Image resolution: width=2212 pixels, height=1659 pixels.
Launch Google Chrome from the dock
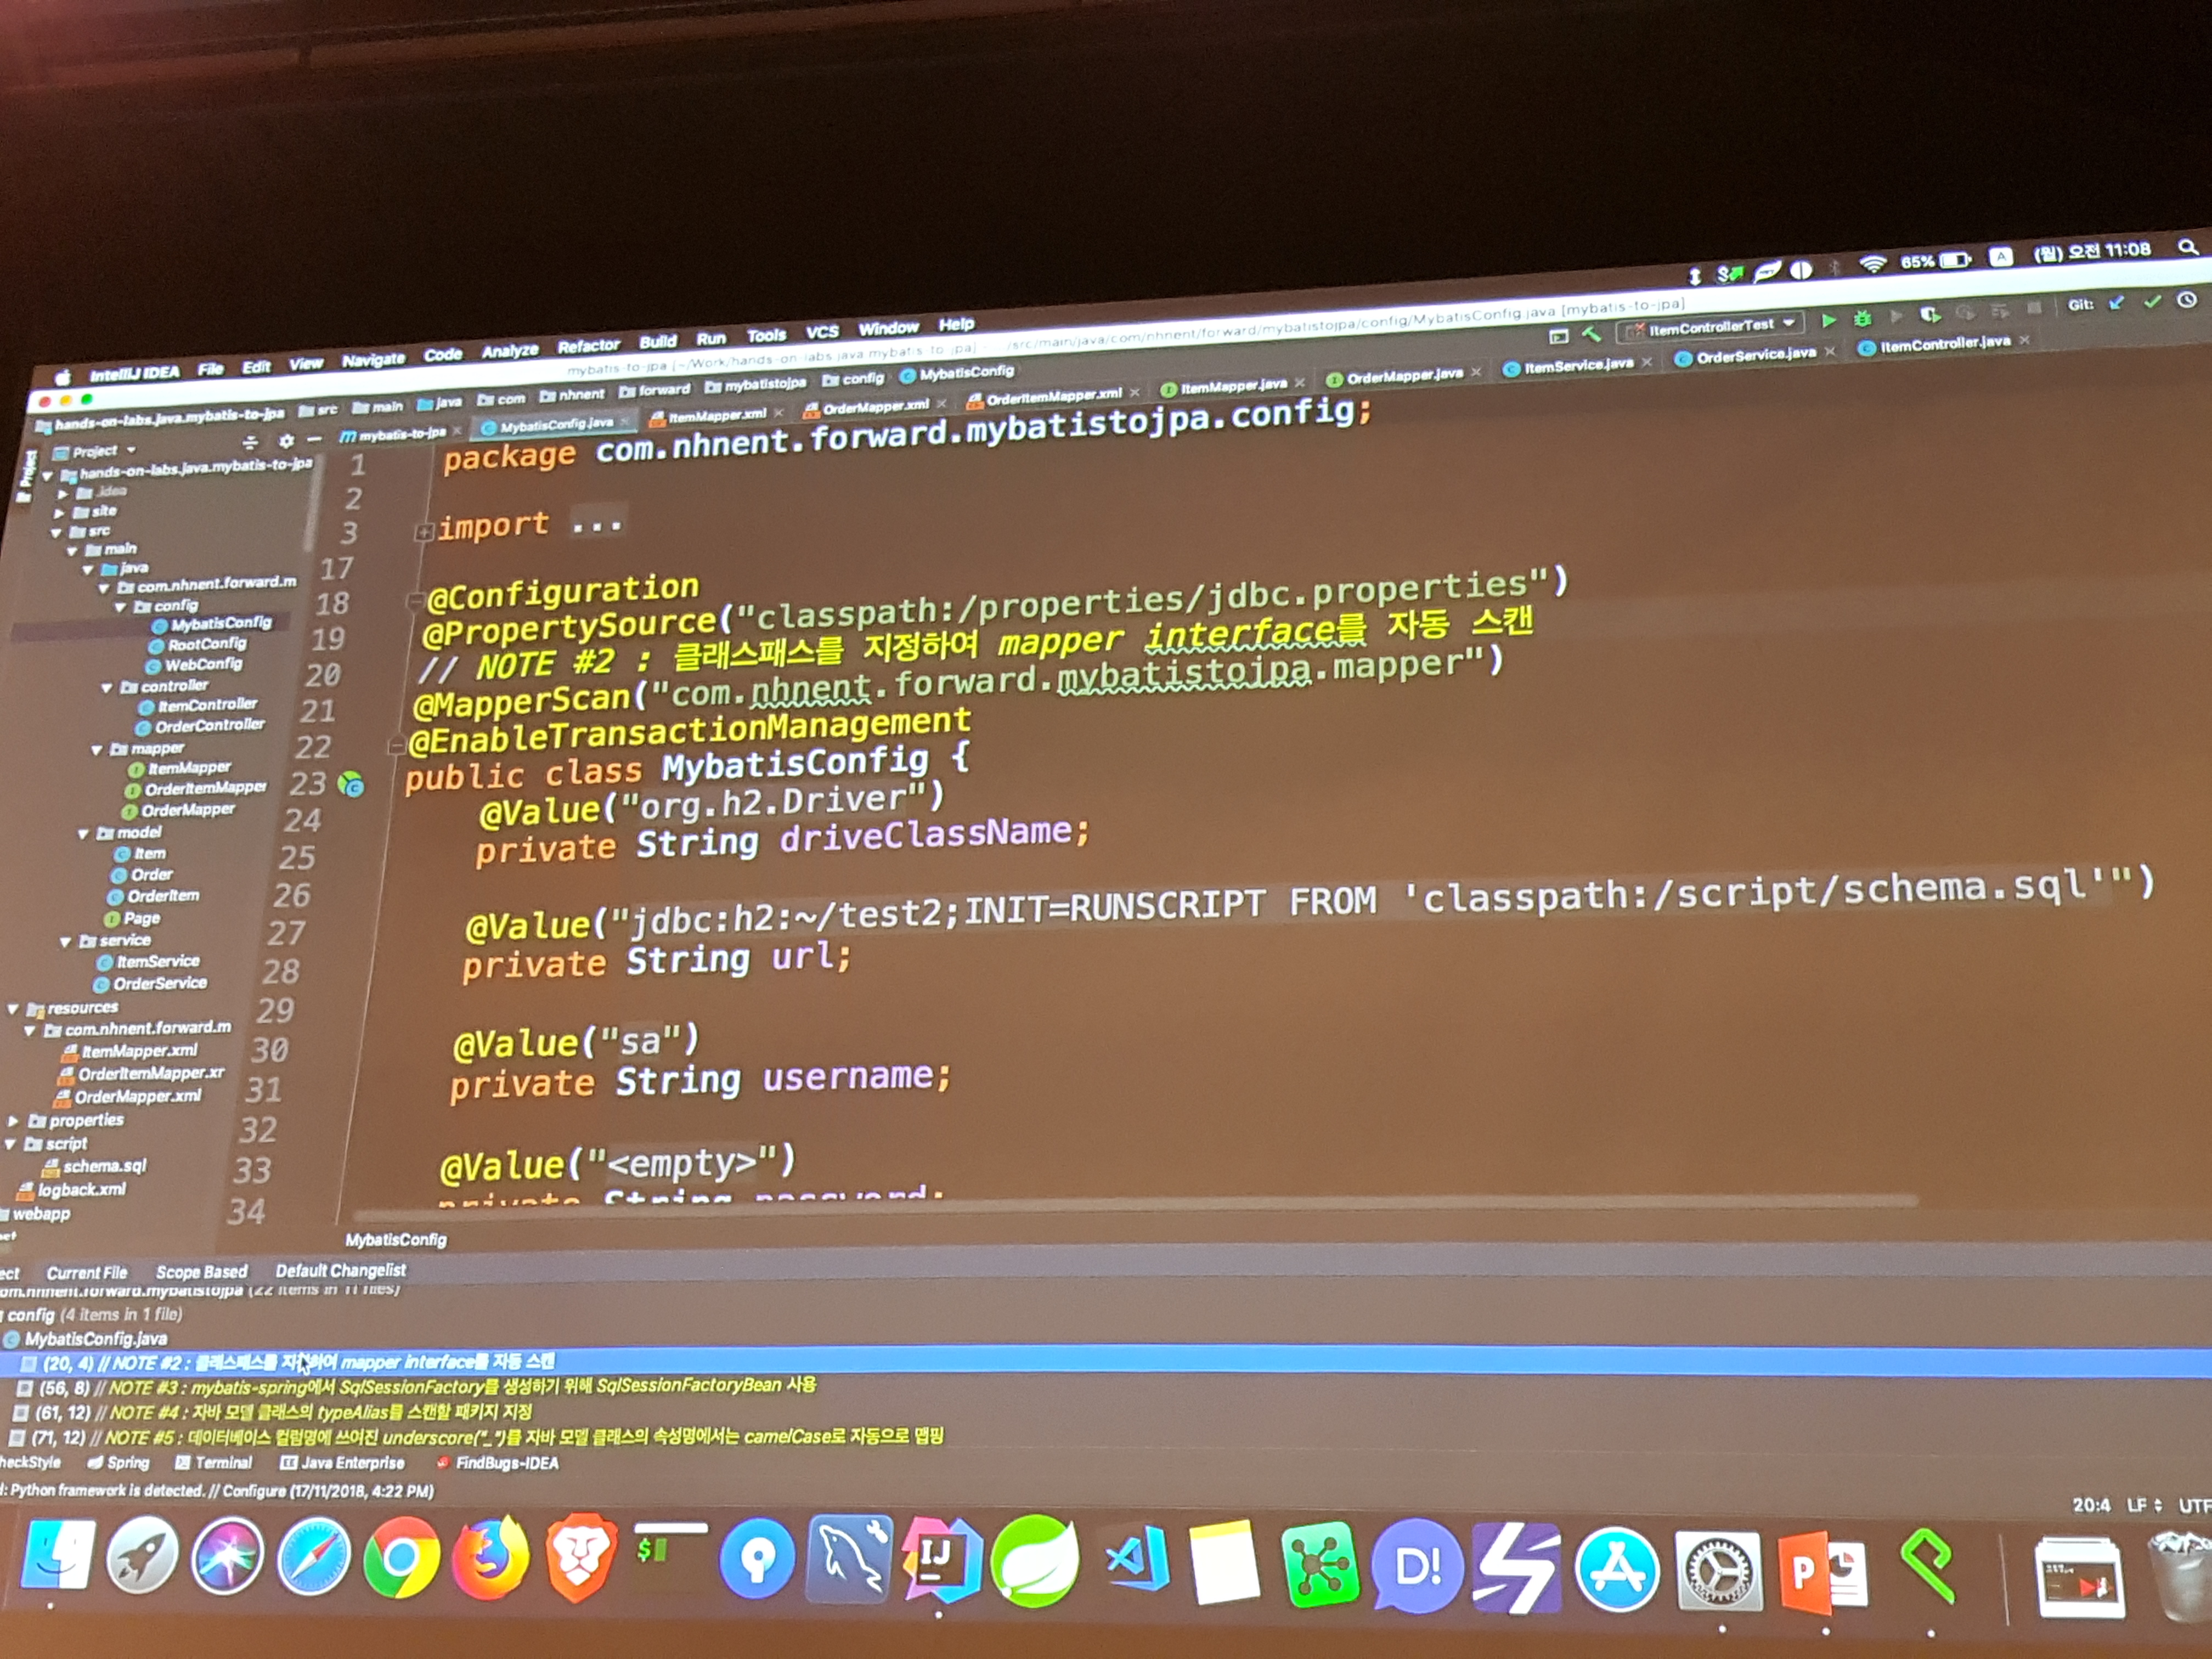point(401,1558)
